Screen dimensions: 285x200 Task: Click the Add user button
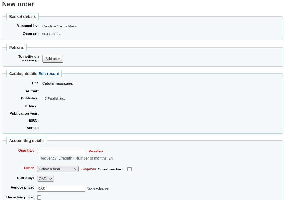(x=52, y=59)
